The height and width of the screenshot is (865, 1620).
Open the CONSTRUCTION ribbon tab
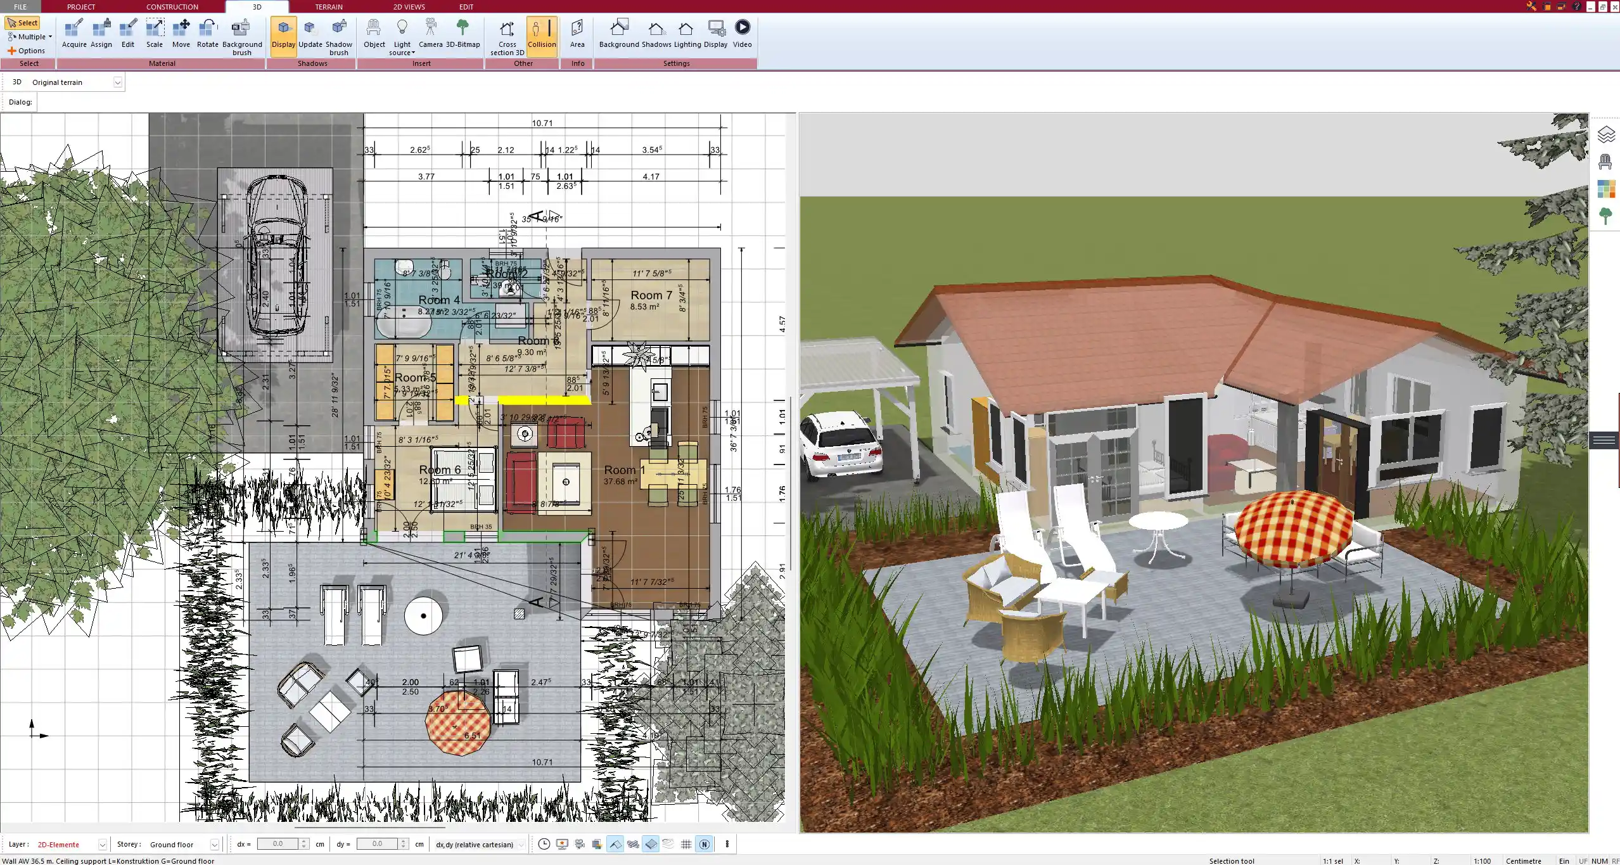[172, 6]
